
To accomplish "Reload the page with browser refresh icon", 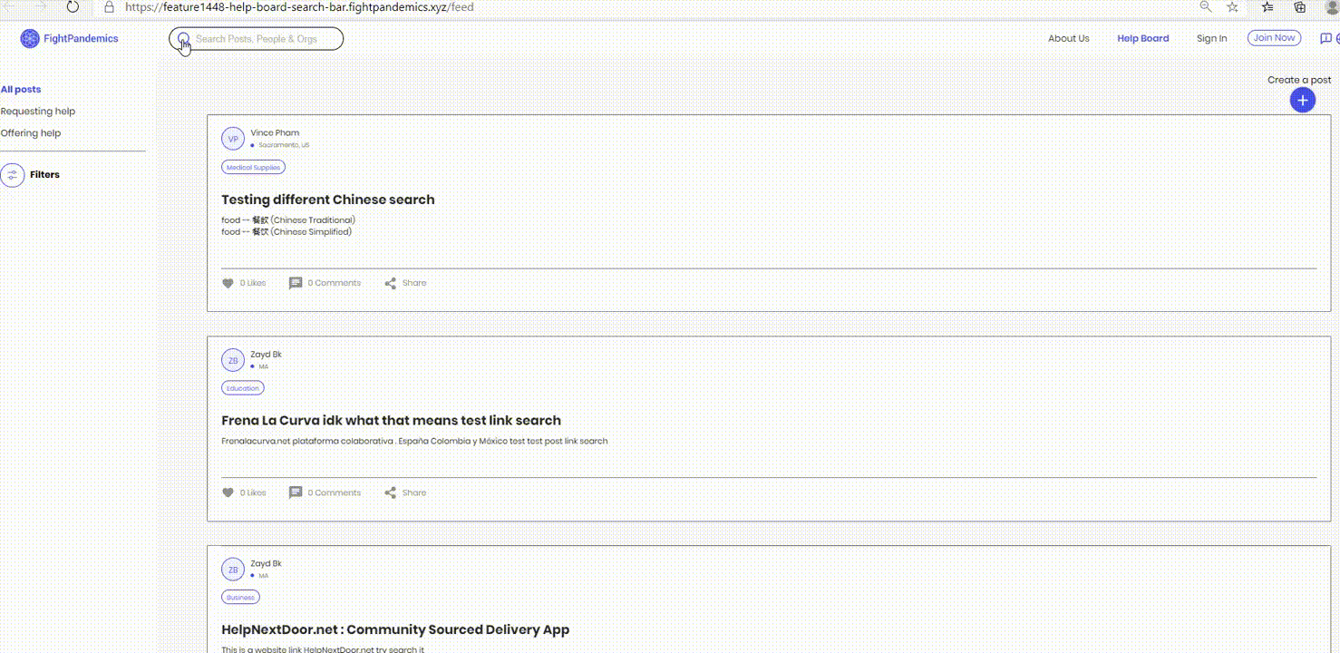I will pyautogui.click(x=73, y=6).
